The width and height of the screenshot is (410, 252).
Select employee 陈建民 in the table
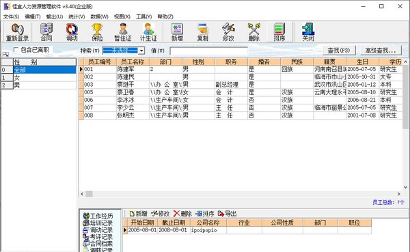coord(133,77)
